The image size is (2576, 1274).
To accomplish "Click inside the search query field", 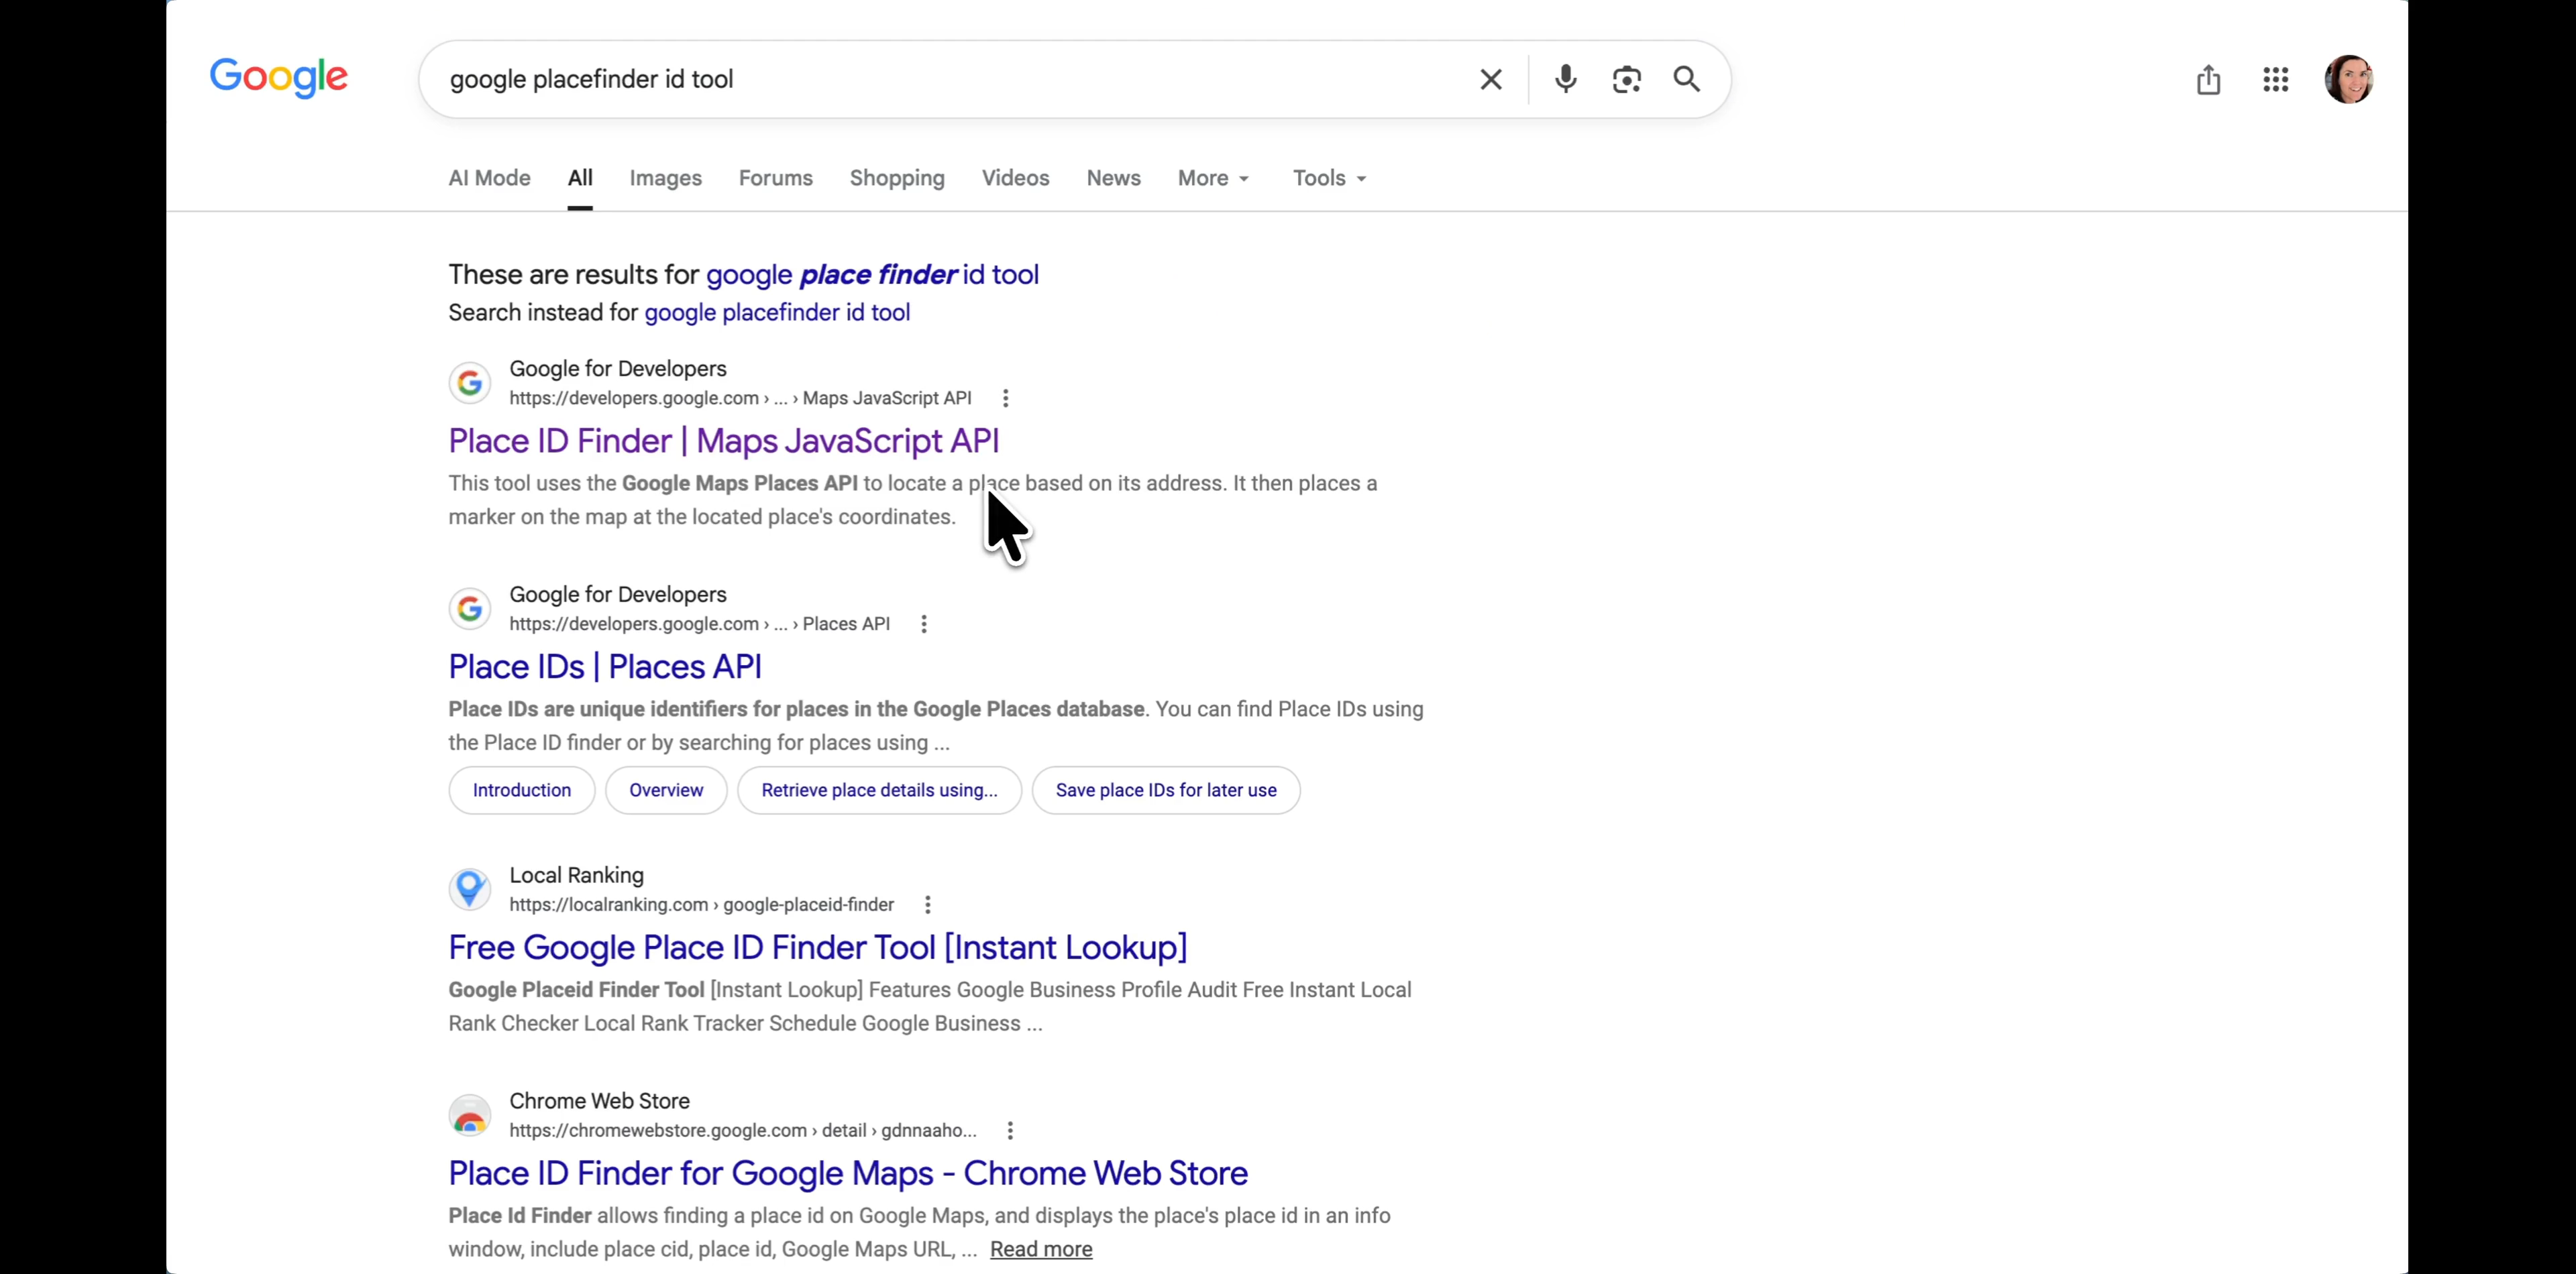I will click(950, 79).
